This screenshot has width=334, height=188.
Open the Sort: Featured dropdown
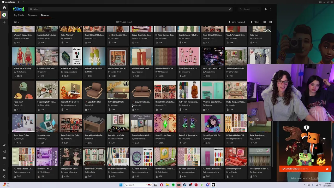point(236,22)
